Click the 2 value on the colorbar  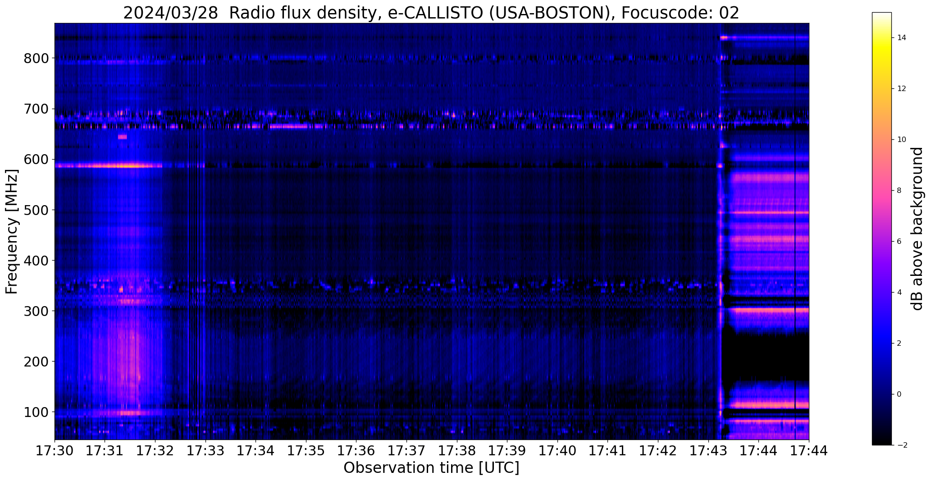899,344
